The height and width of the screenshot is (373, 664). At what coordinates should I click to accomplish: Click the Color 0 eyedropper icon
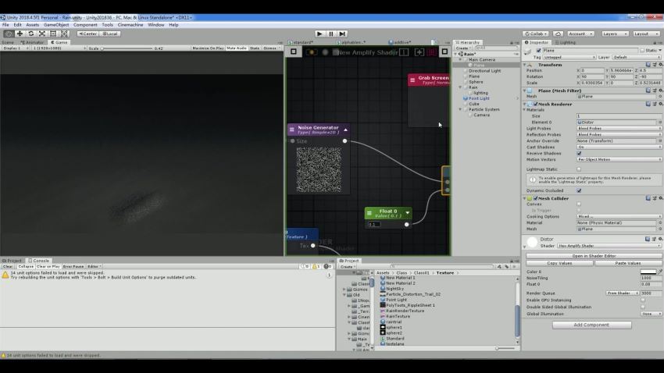[x=660, y=272]
